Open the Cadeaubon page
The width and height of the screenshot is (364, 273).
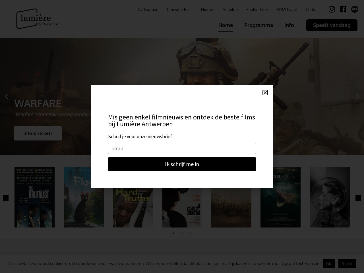click(x=148, y=10)
